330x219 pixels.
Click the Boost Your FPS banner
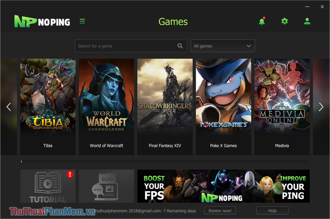[x=223, y=186]
